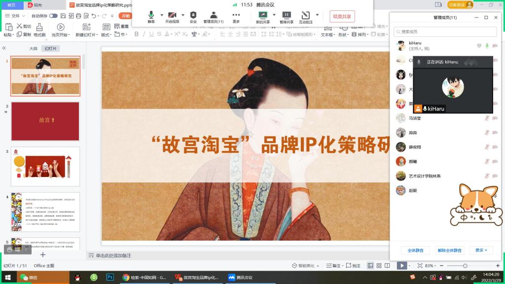Switch to the Start ribbon tab

pos(125,16)
